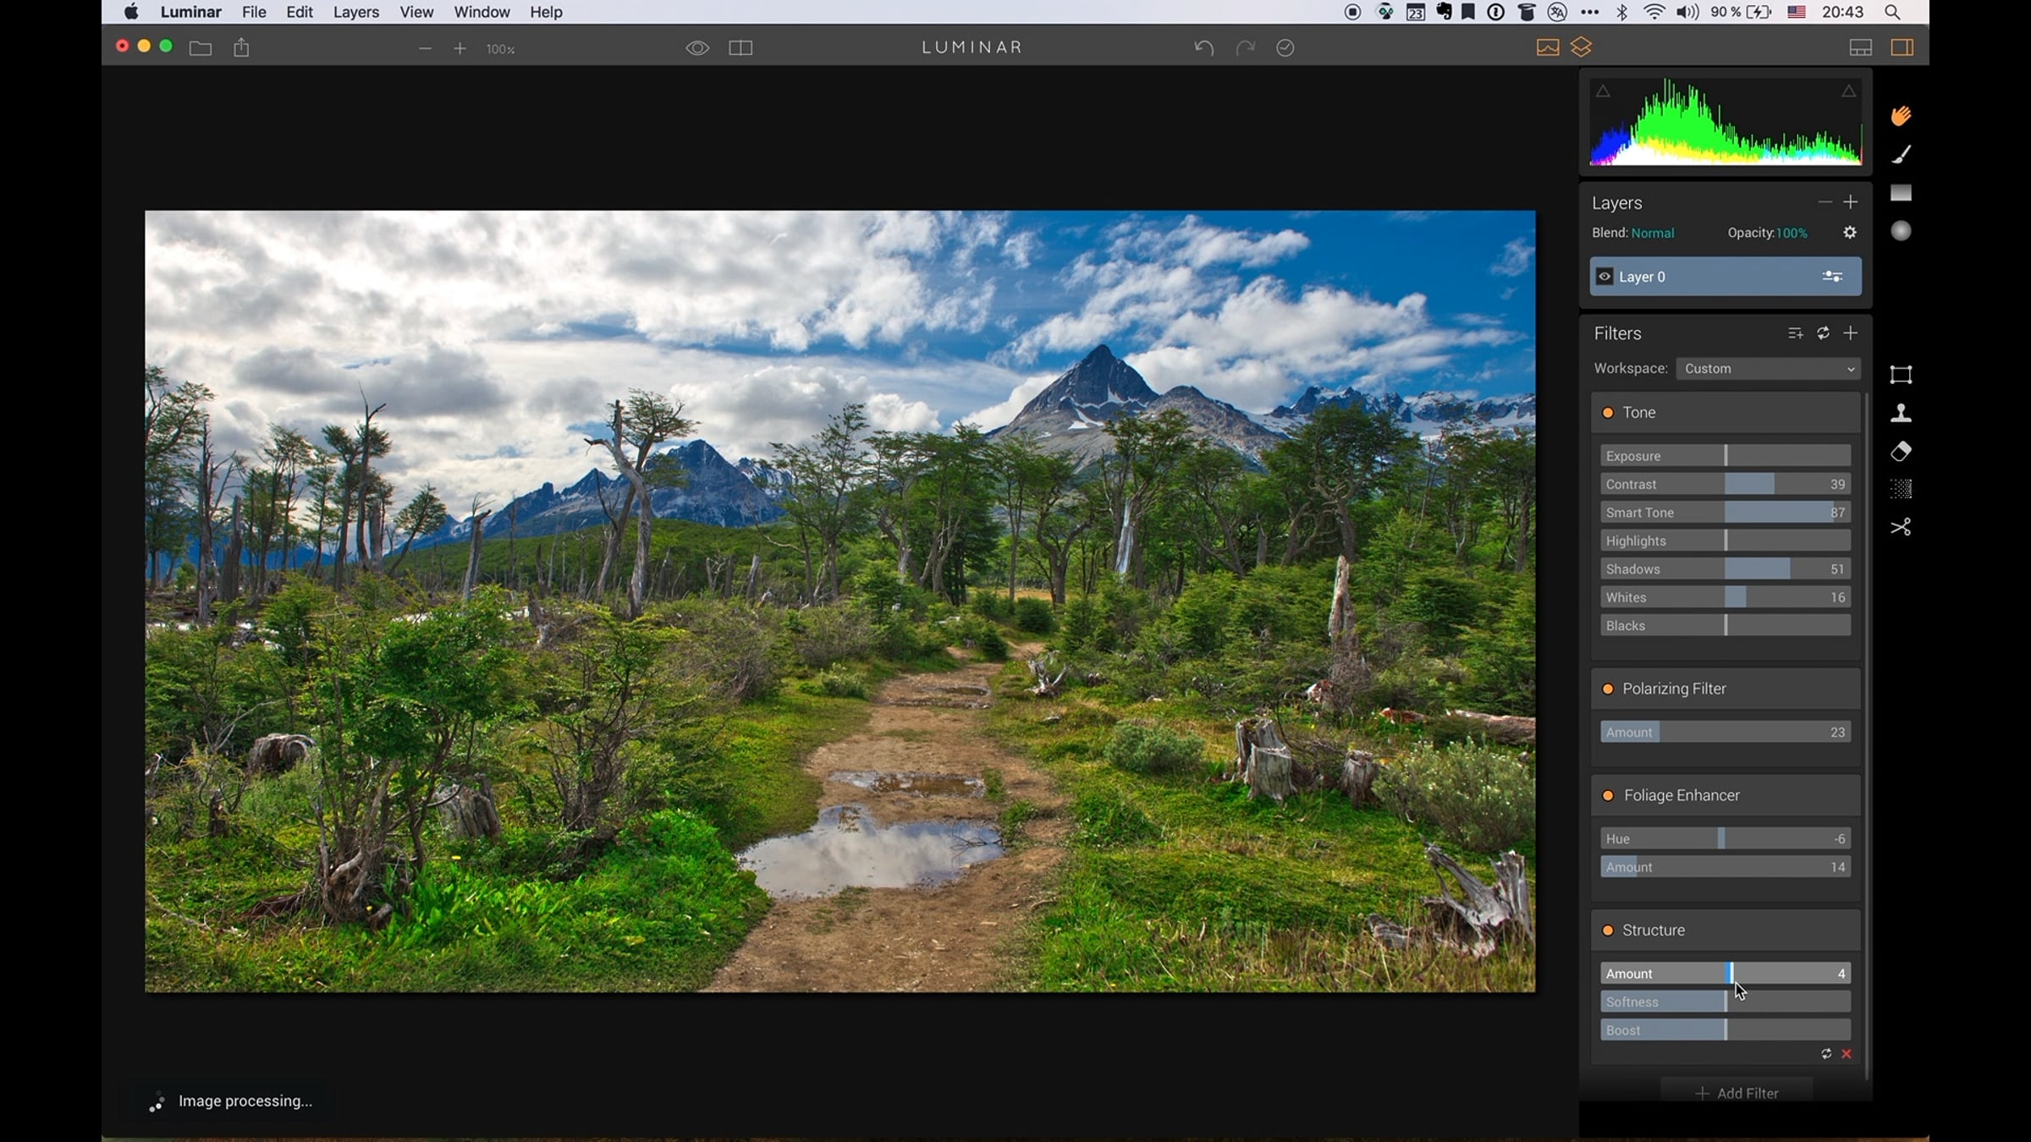Click the Add Filter button
The image size is (2031, 1142).
1737,1093
